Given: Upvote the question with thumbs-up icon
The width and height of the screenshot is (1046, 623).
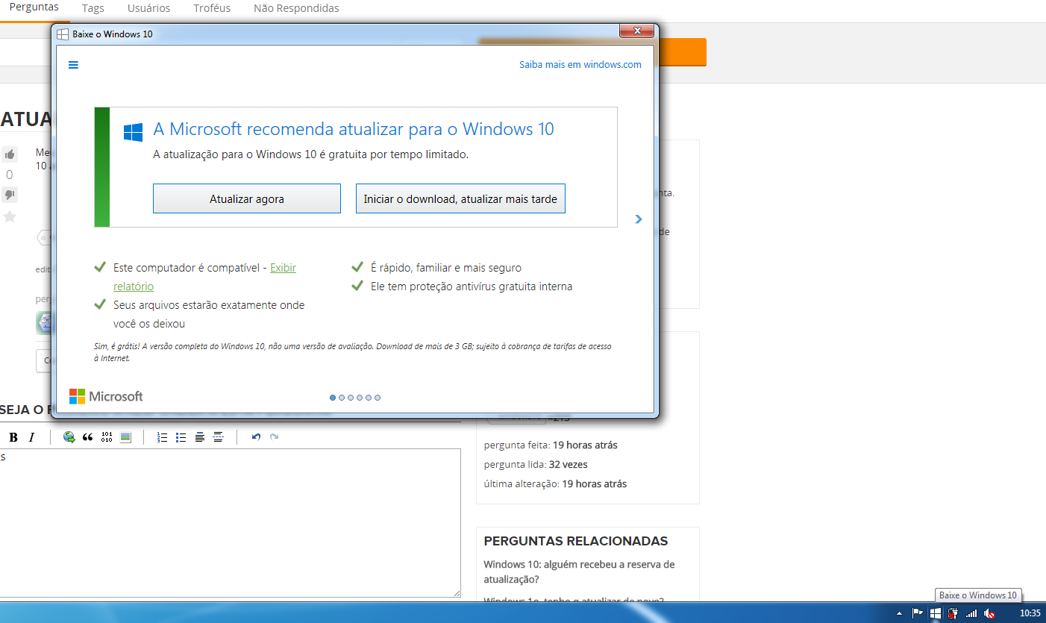Looking at the screenshot, I should (10, 154).
